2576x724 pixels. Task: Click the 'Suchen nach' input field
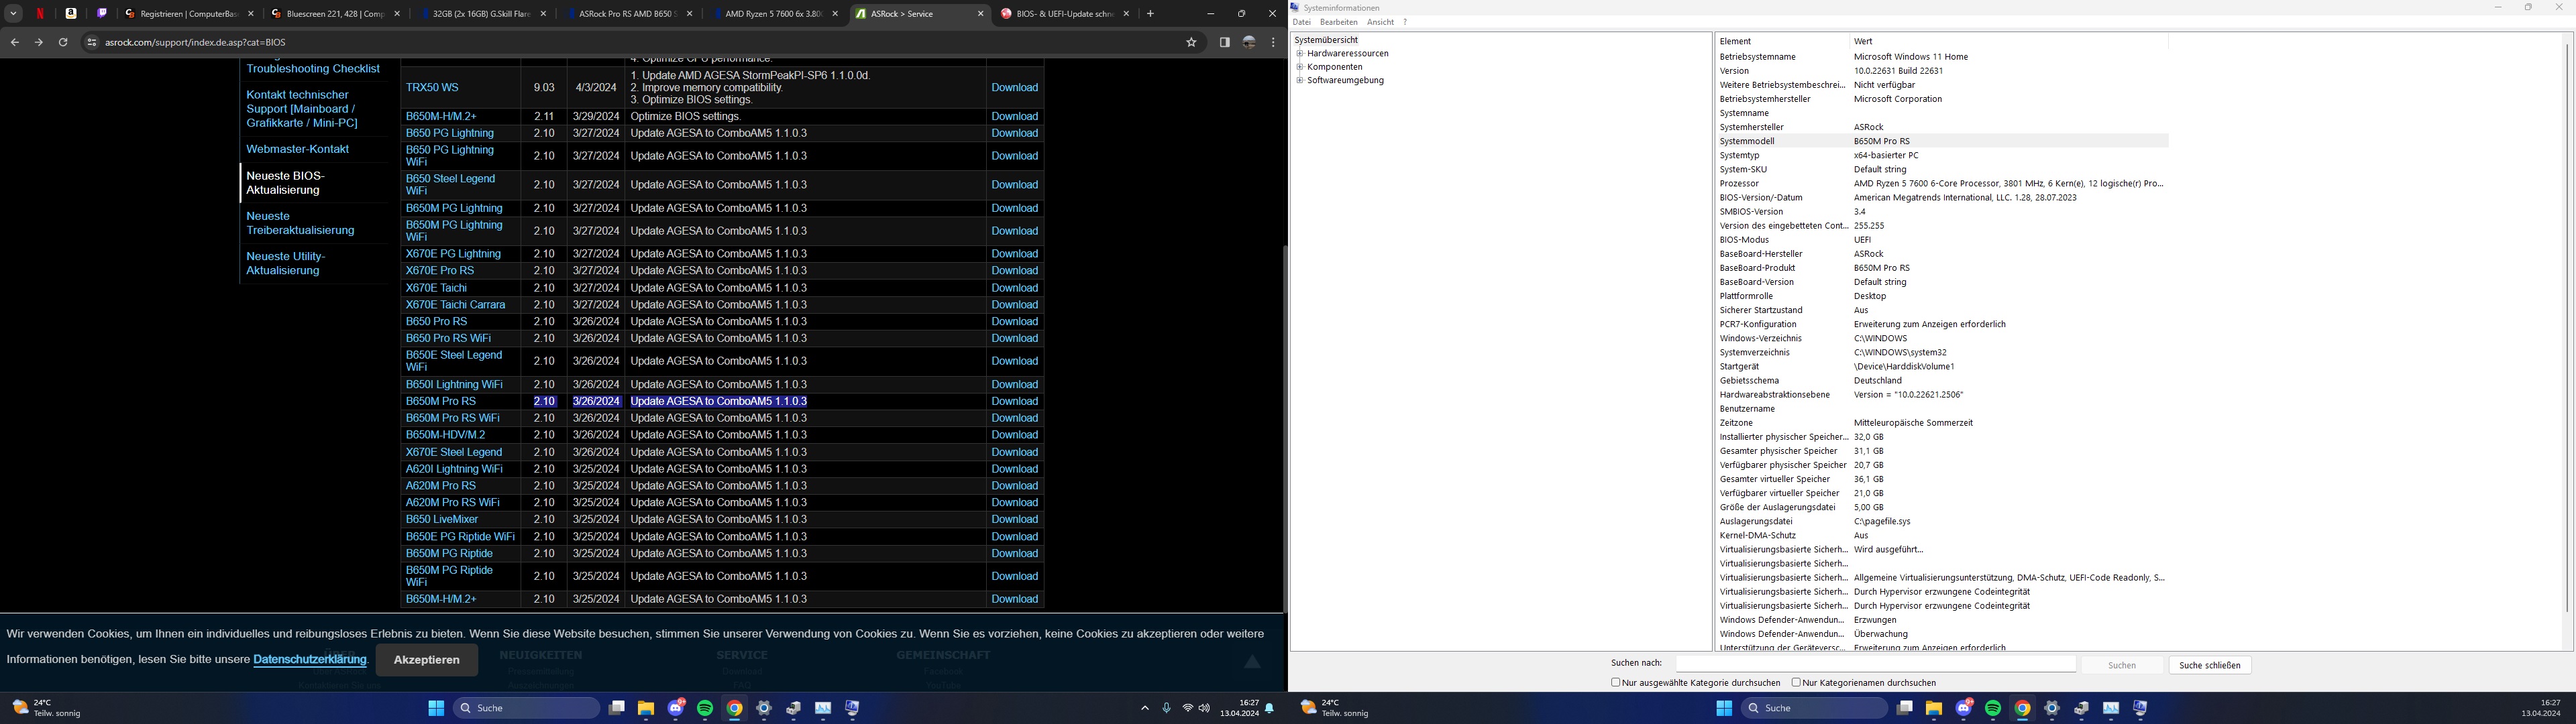(x=1875, y=664)
